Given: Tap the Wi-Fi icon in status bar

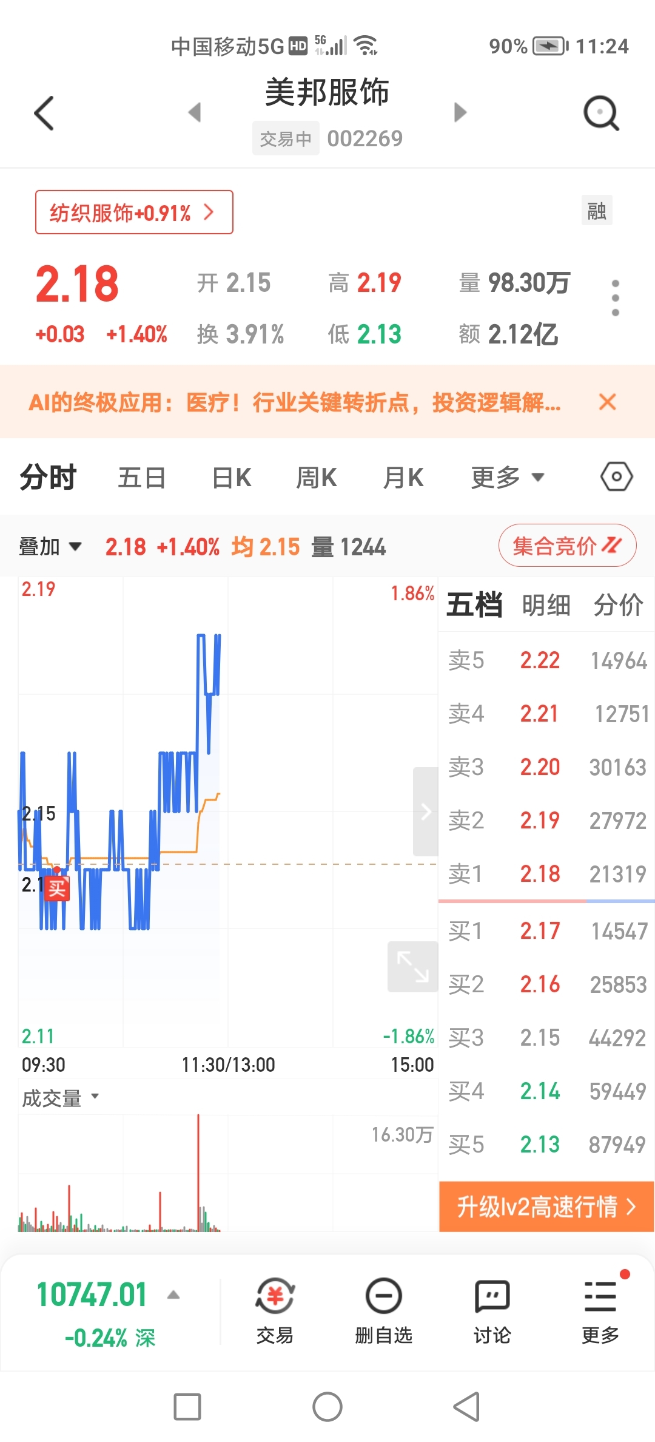Looking at the screenshot, I should (x=366, y=46).
